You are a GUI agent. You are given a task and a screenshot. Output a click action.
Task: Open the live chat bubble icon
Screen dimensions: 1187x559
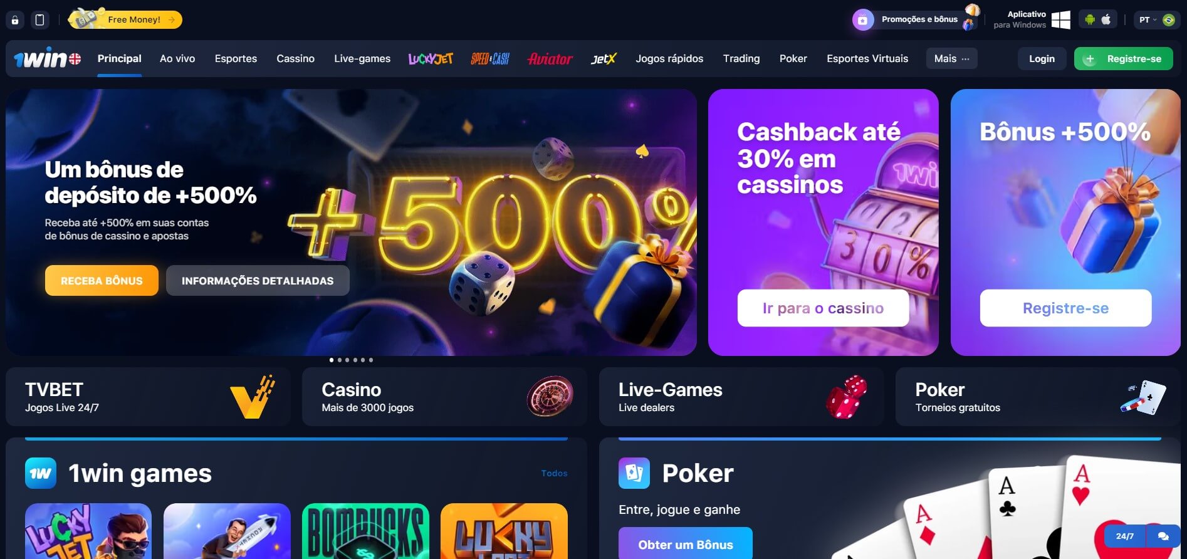coord(1164,536)
